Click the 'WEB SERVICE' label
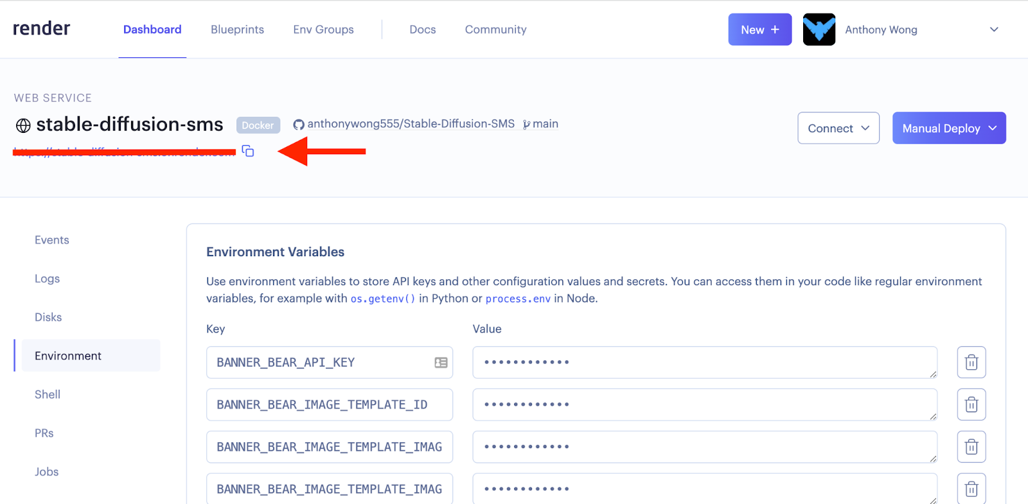This screenshot has height=504, width=1028. 53,98
